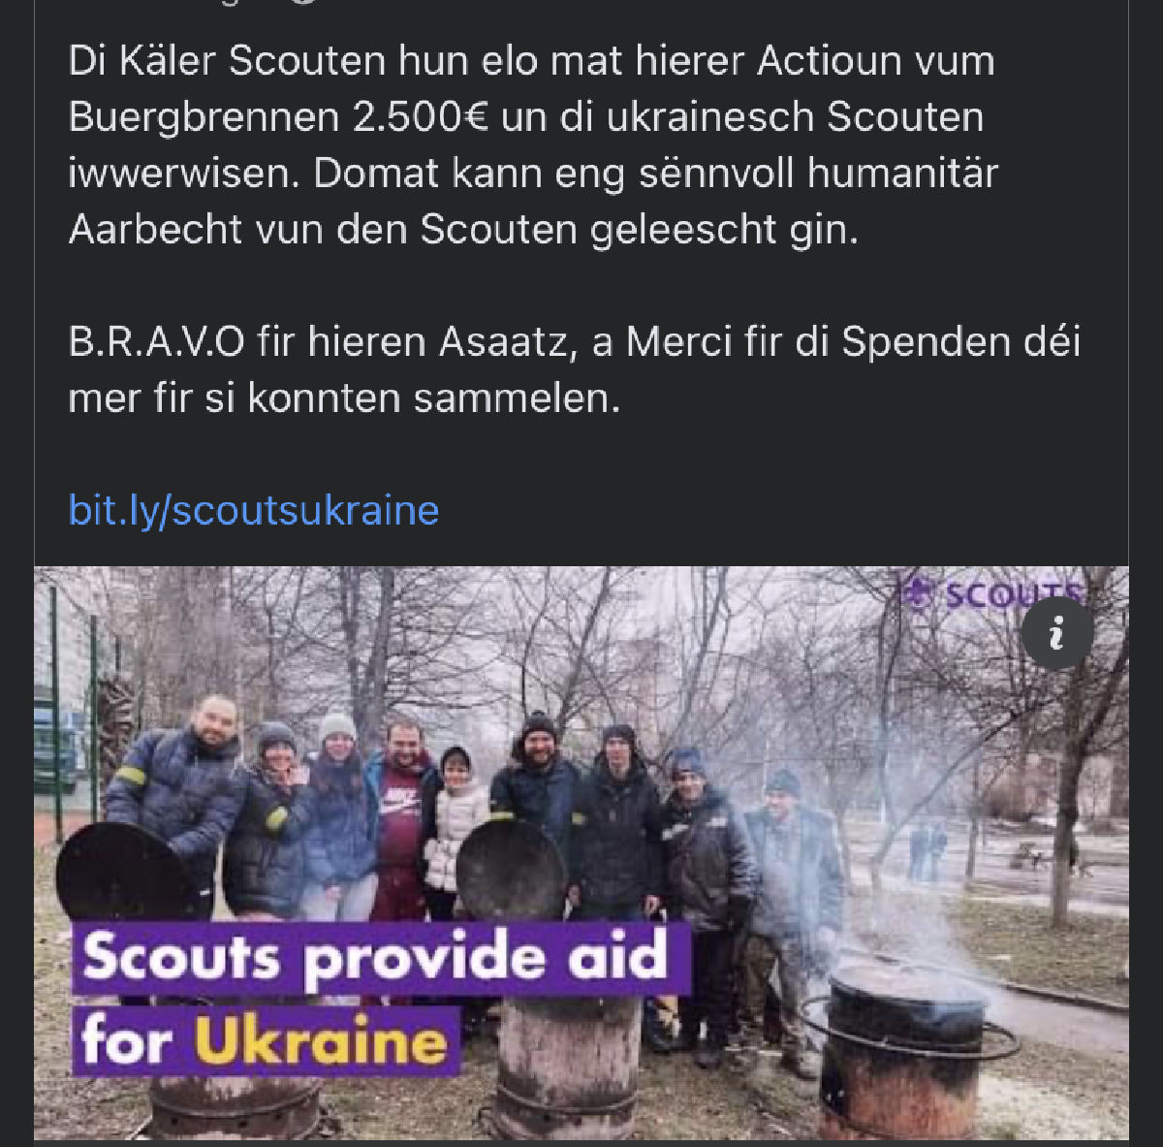Open the bit.ly/scoutsukraine link
1163x1147 pixels.
point(254,510)
